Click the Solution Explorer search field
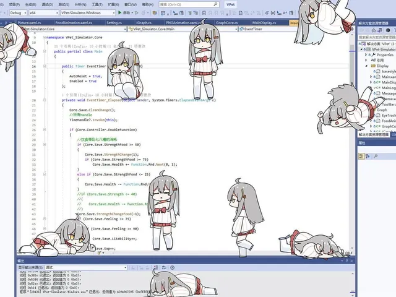Screen dimensions: 396x297 (377, 37)
